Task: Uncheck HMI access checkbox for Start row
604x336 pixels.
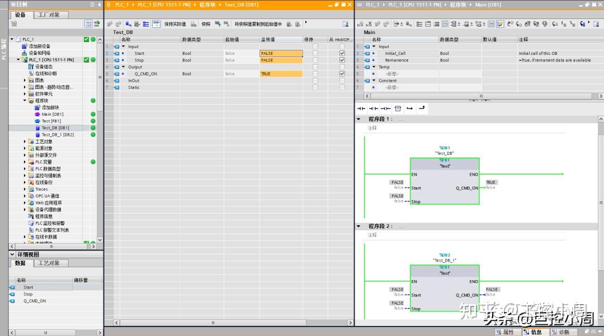Action: click(x=342, y=53)
